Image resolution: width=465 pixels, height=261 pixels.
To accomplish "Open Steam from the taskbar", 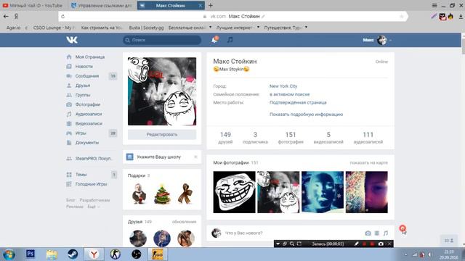I will pyautogui.click(x=73, y=254).
